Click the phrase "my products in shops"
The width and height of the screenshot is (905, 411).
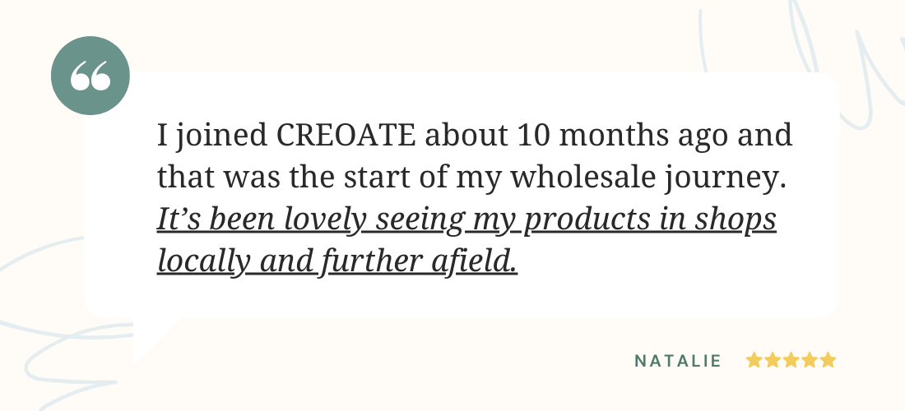click(624, 220)
